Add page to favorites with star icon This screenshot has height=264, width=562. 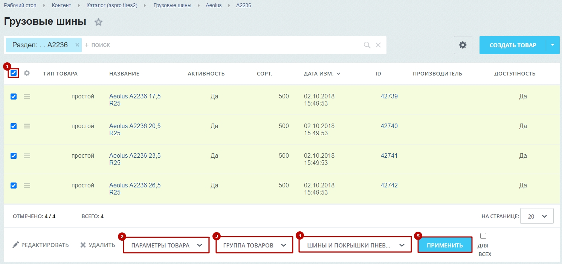[x=98, y=22]
